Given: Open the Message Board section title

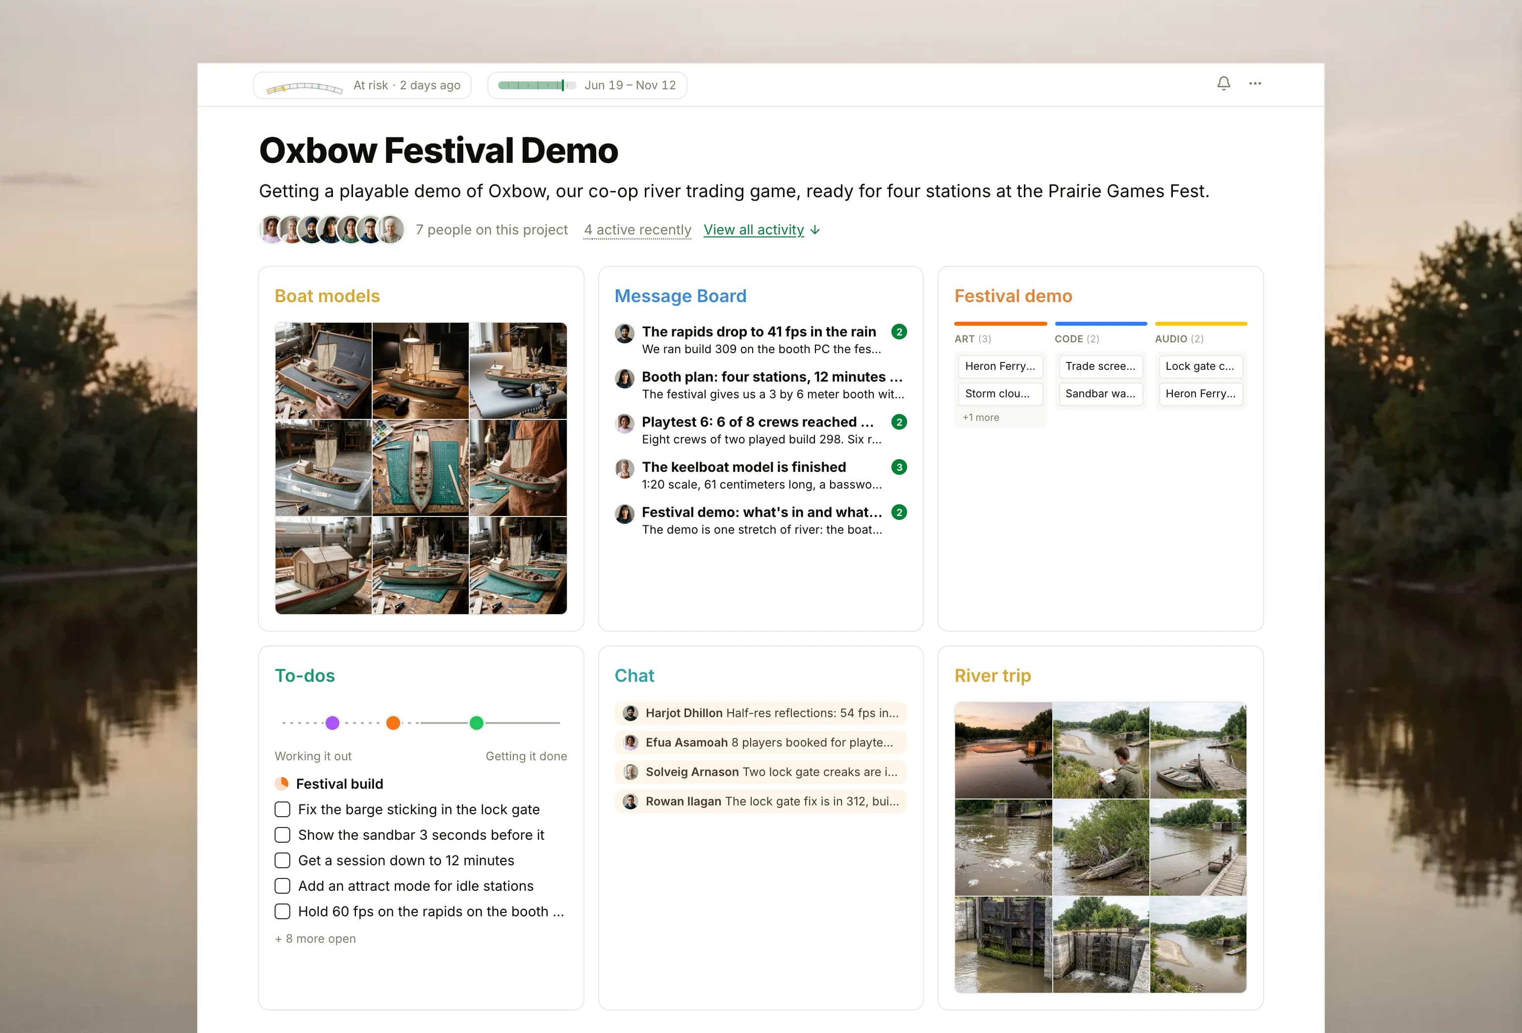Looking at the screenshot, I should (681, 296).
